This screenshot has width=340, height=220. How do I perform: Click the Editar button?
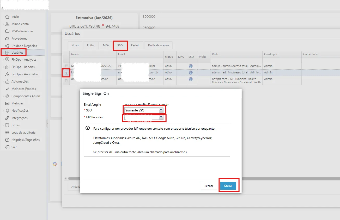(91, 45)
